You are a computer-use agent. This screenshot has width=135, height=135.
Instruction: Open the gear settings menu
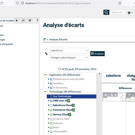130,13
